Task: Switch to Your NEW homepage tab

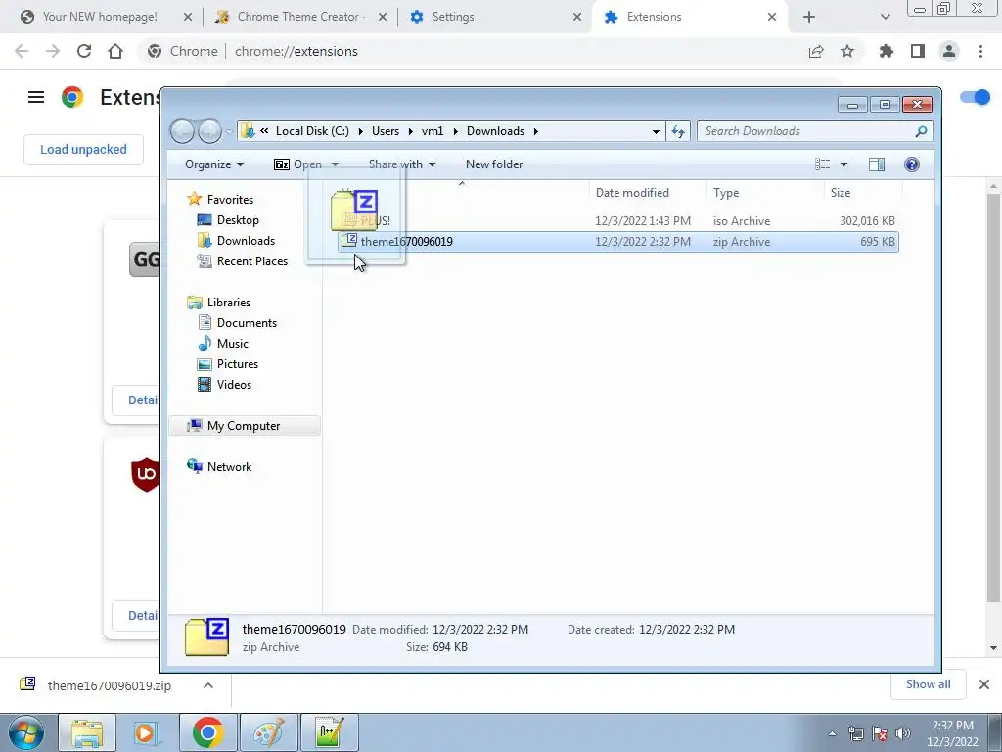Action: [x=100, y=17]
